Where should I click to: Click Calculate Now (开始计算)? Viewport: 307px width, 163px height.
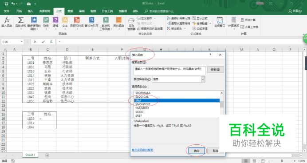pyautogui.click(x=248, y=20)
